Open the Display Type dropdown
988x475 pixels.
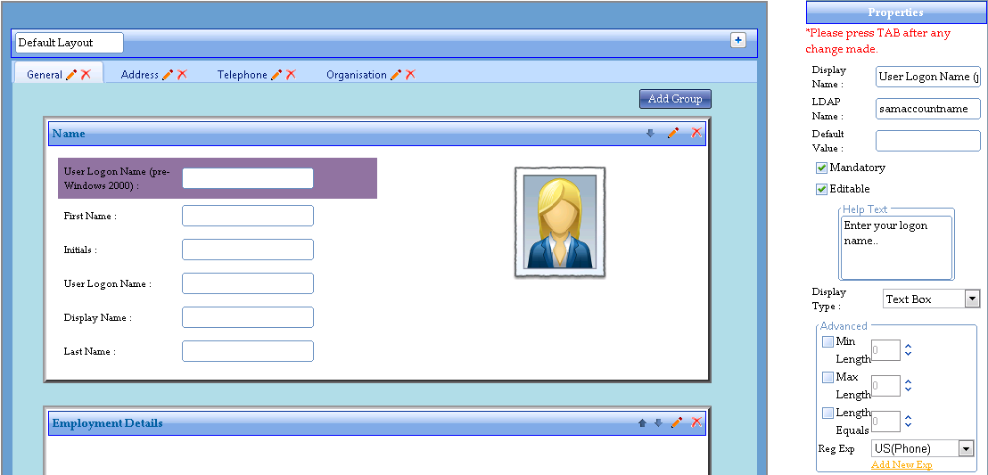(972, 299)
